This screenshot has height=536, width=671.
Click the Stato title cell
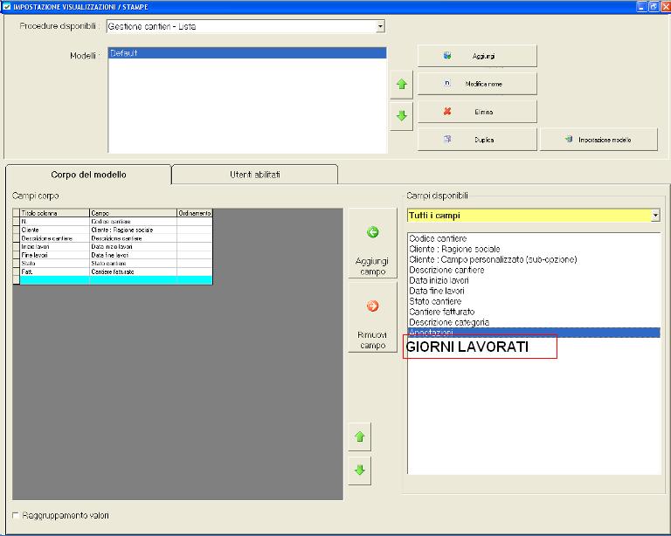pyautogui.click(x=55, y=264)
